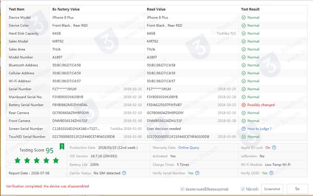Click the Normal check icon for Cellular Address
Viewport: 313px width, 196px height.
click(x=244, y=73)
